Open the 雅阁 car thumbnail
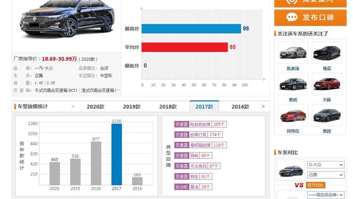The height and width of the screenshot is (199, 353). coord(327,52)
